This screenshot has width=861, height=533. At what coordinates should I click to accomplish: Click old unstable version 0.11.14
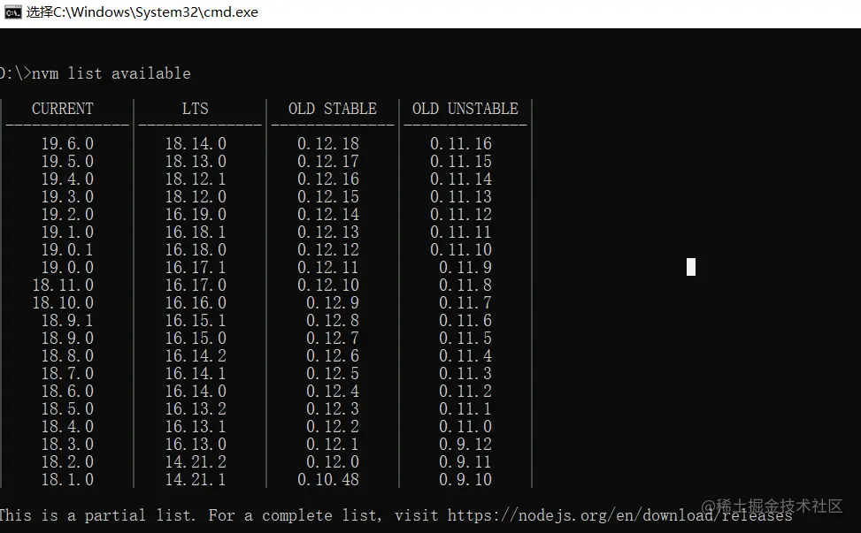pyautogui.click(x=461, y=179)
